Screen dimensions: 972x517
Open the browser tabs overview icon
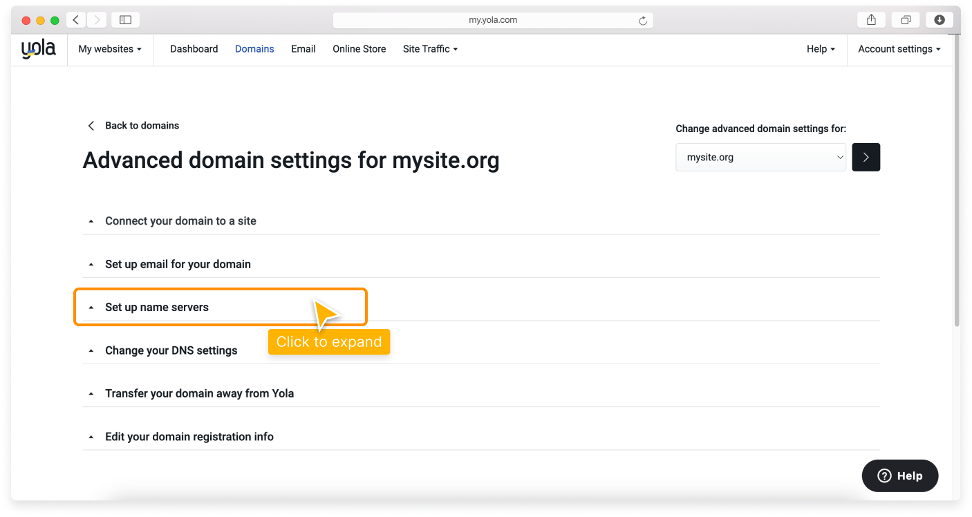906,20
